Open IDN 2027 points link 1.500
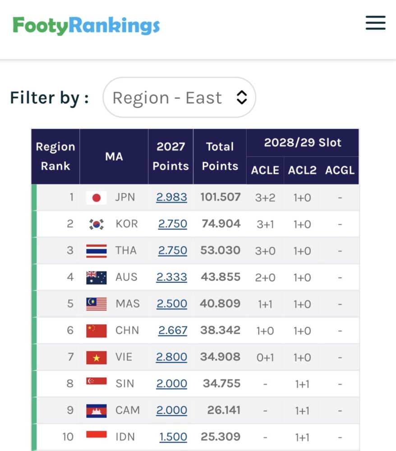This screenshot has height=451, width=396. [173, 437]
